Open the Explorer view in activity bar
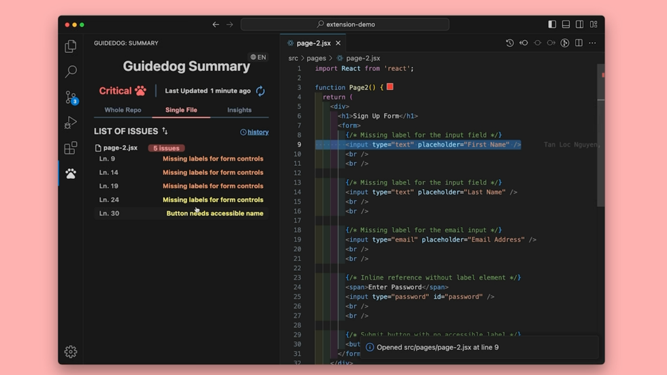 [71, 46]
